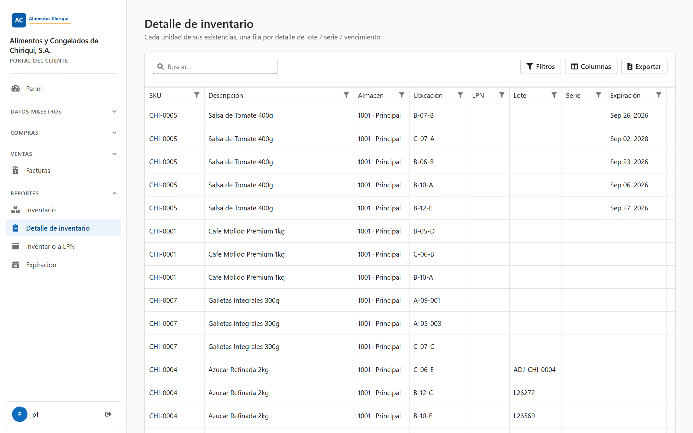
Task: Click the Serie column filter icon
Action: pos(598,95)
